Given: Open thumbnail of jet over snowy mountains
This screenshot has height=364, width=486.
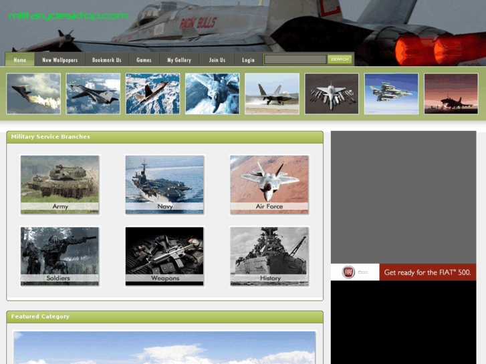Looking at the screenshot, I should point(152,94).
